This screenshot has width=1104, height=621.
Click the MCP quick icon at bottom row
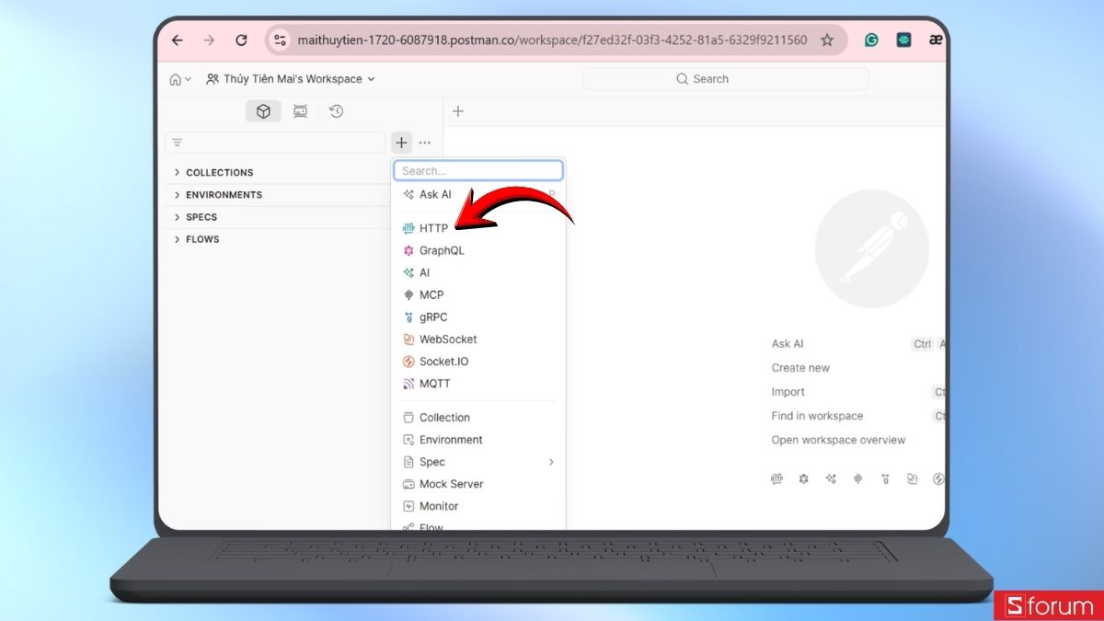tap(857, 479)
